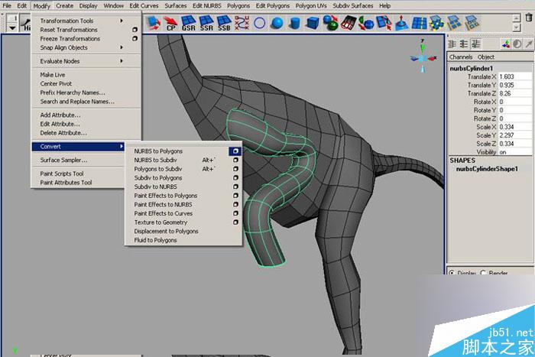Screen dimensions: 535x357
Task: Open the Polygon UVs menu
Action: coord(311,6)
